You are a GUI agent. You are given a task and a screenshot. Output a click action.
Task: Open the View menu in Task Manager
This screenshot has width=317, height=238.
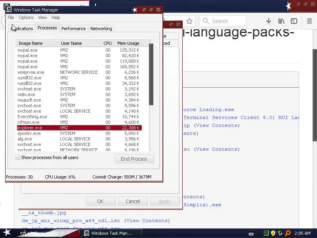click(42, 17)
